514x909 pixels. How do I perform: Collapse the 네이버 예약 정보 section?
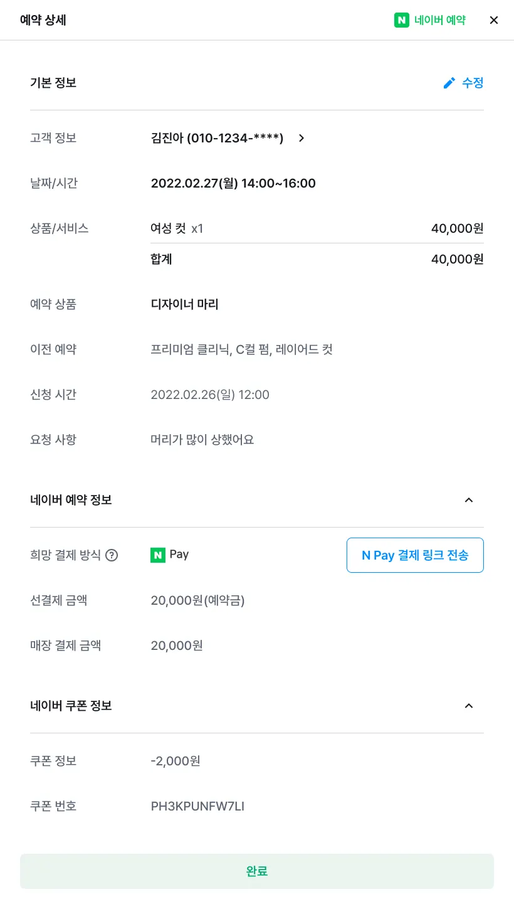pyautogui.click(x=468, y=500)
